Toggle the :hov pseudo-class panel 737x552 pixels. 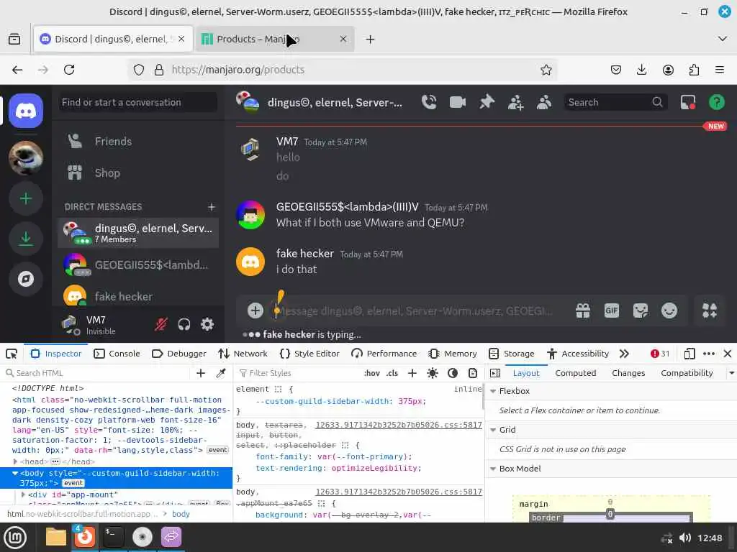(372, 373)
